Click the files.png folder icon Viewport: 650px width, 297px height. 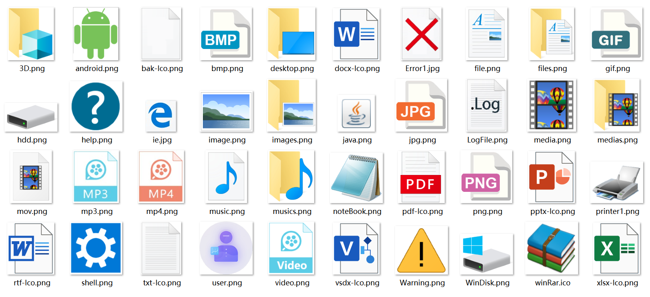click(x=552, y=34)
